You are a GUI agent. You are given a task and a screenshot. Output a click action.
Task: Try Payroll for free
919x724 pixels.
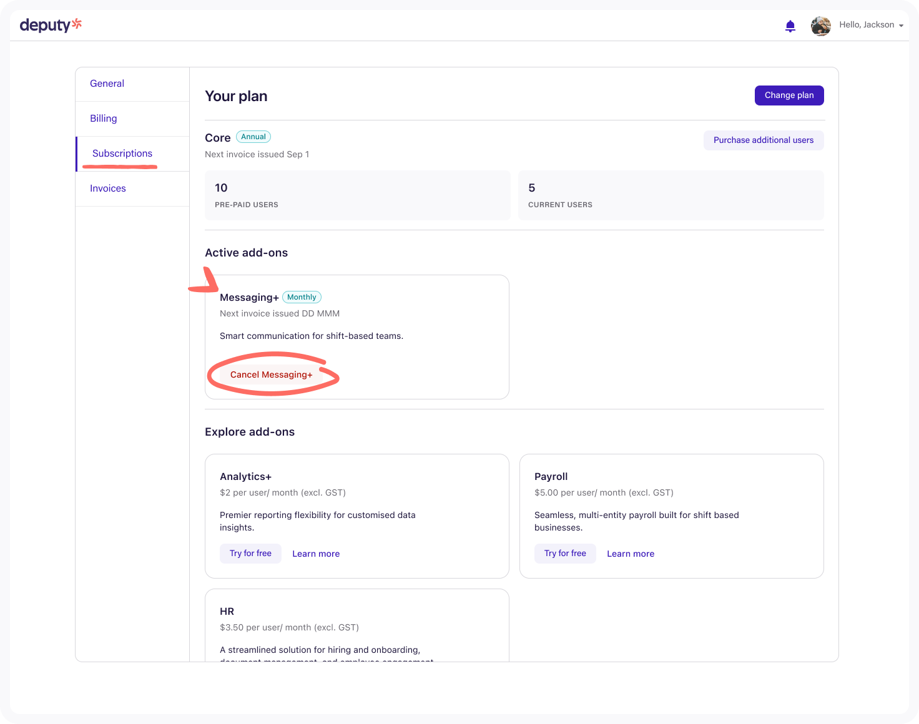click(565, 554)
